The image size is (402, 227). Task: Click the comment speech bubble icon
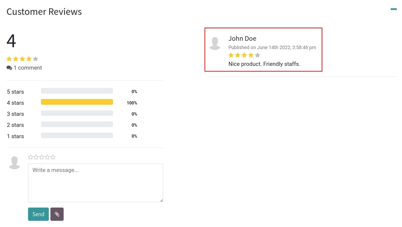[9, 68]
